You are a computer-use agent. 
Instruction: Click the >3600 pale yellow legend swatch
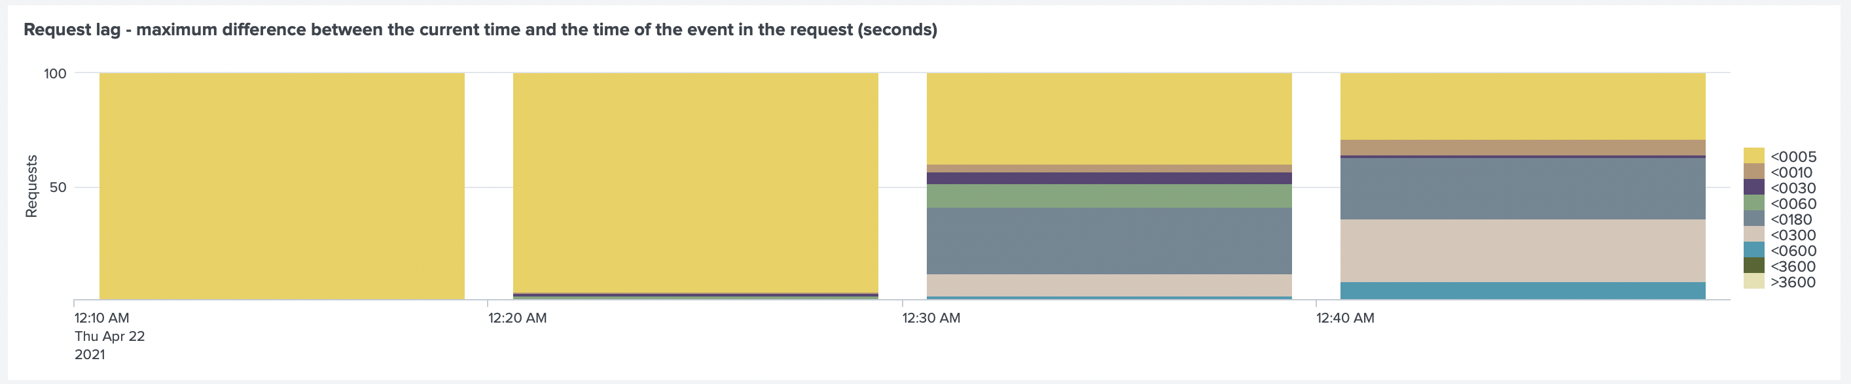click(x=1753, y=281)
